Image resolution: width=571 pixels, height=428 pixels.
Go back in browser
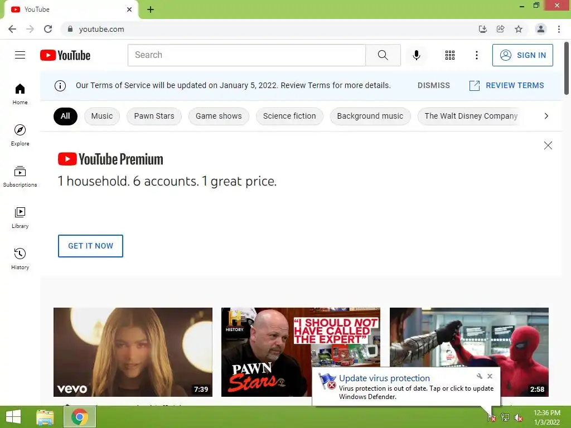click(12, 29)
